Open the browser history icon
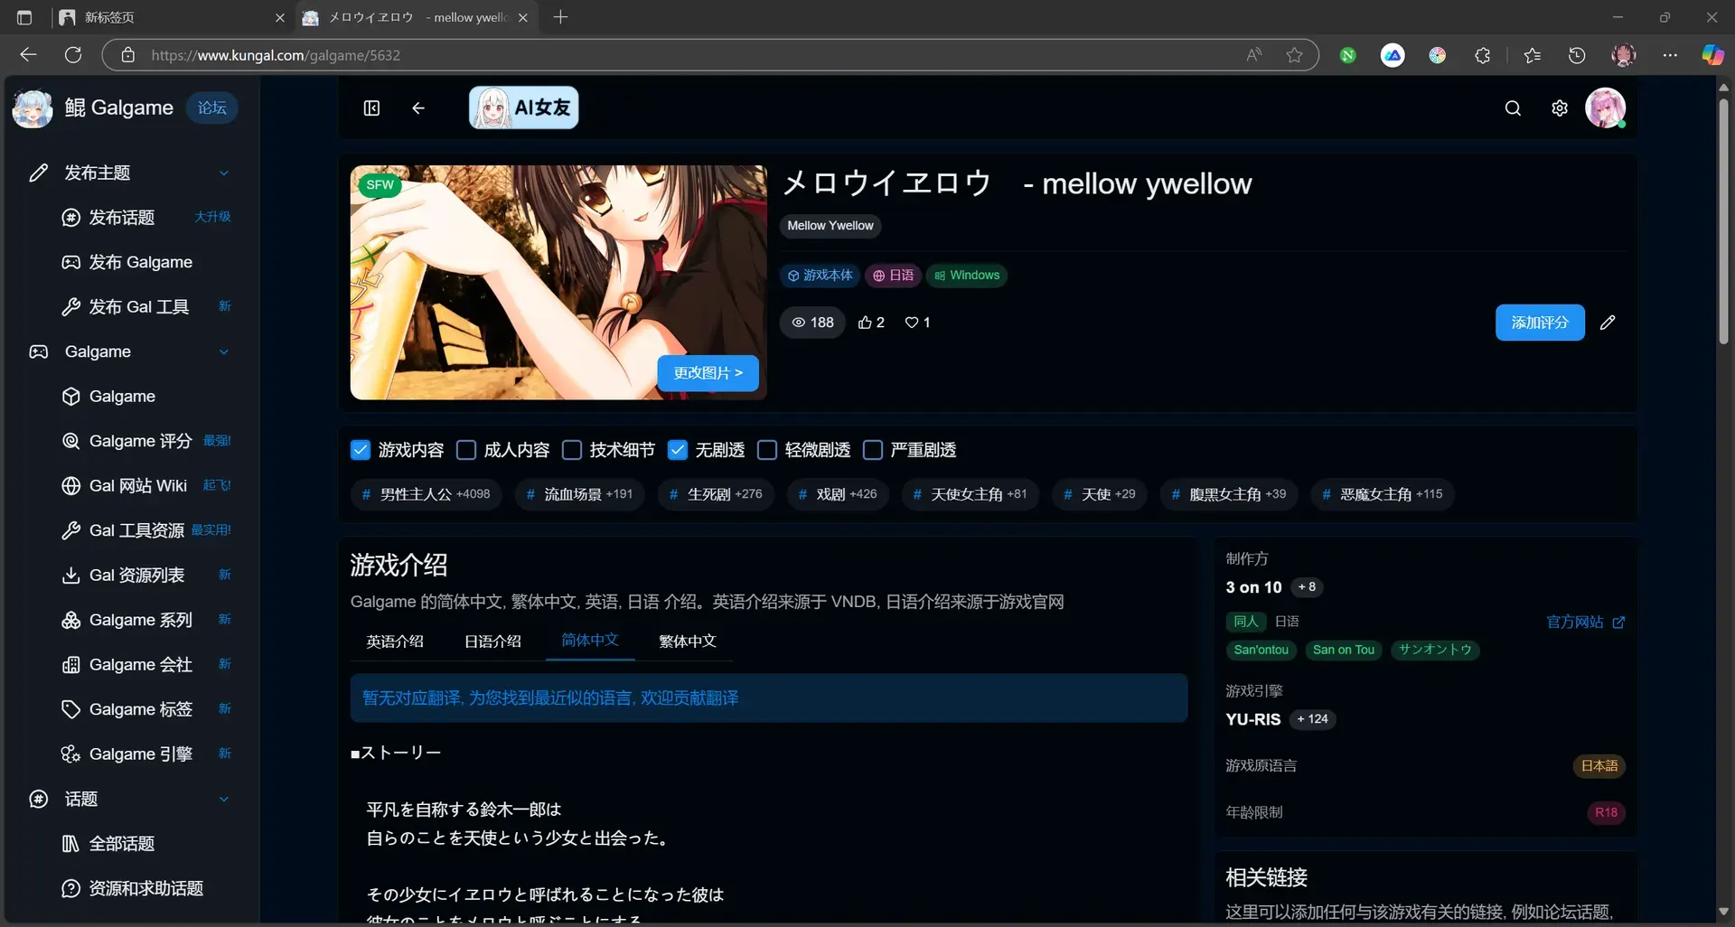Image resolution: width=1735 pixels, height=927 pixels. (x=1577, y=55)
